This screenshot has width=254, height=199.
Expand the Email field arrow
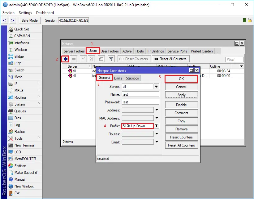pos(157,142)
